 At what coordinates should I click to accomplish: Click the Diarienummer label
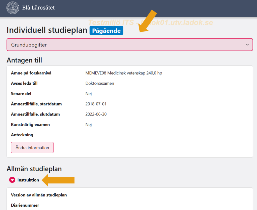[25, 205]
